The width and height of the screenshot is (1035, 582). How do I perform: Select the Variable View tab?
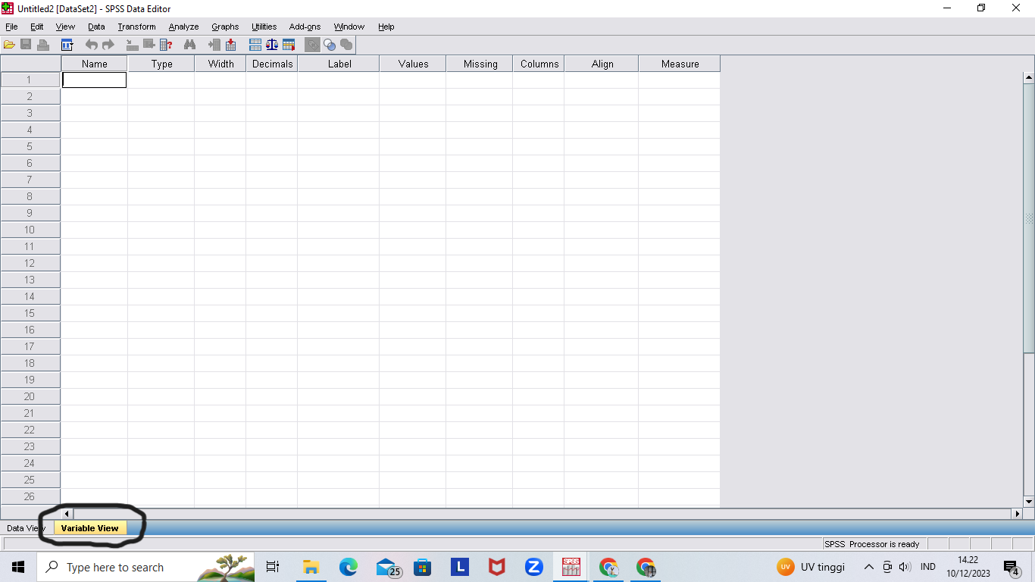tap(90, 528)
